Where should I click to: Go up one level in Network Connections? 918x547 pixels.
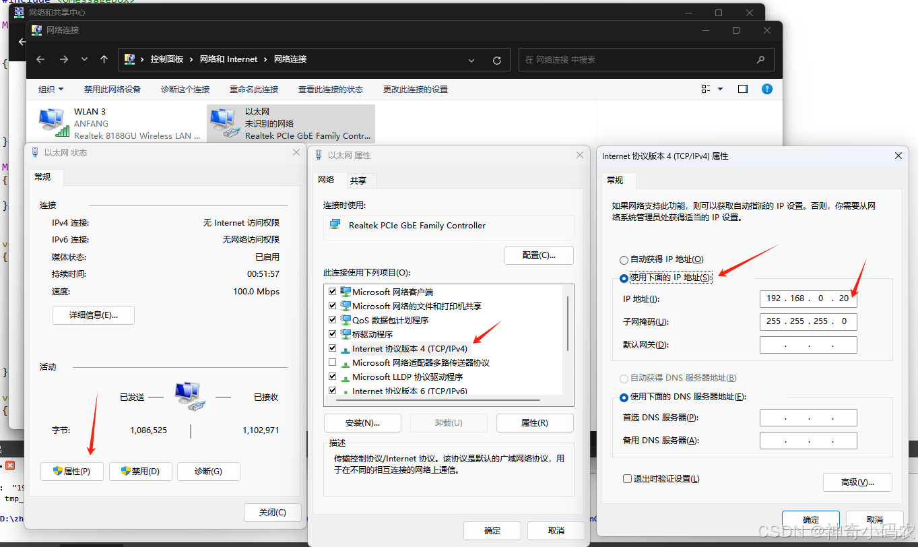(104, 59)
